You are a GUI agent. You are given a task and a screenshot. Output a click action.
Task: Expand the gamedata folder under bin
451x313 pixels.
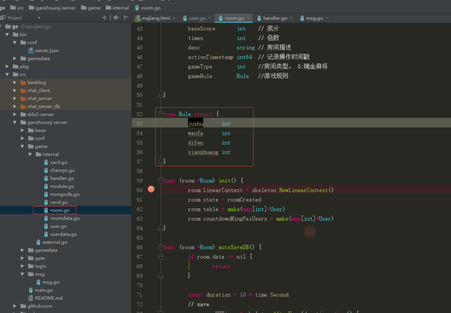pos(15,59)
